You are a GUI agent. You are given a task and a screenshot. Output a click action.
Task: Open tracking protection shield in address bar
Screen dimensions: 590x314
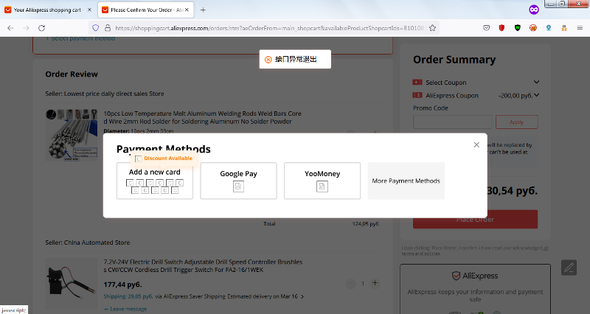pyautogui.click(x=96, y=28)
